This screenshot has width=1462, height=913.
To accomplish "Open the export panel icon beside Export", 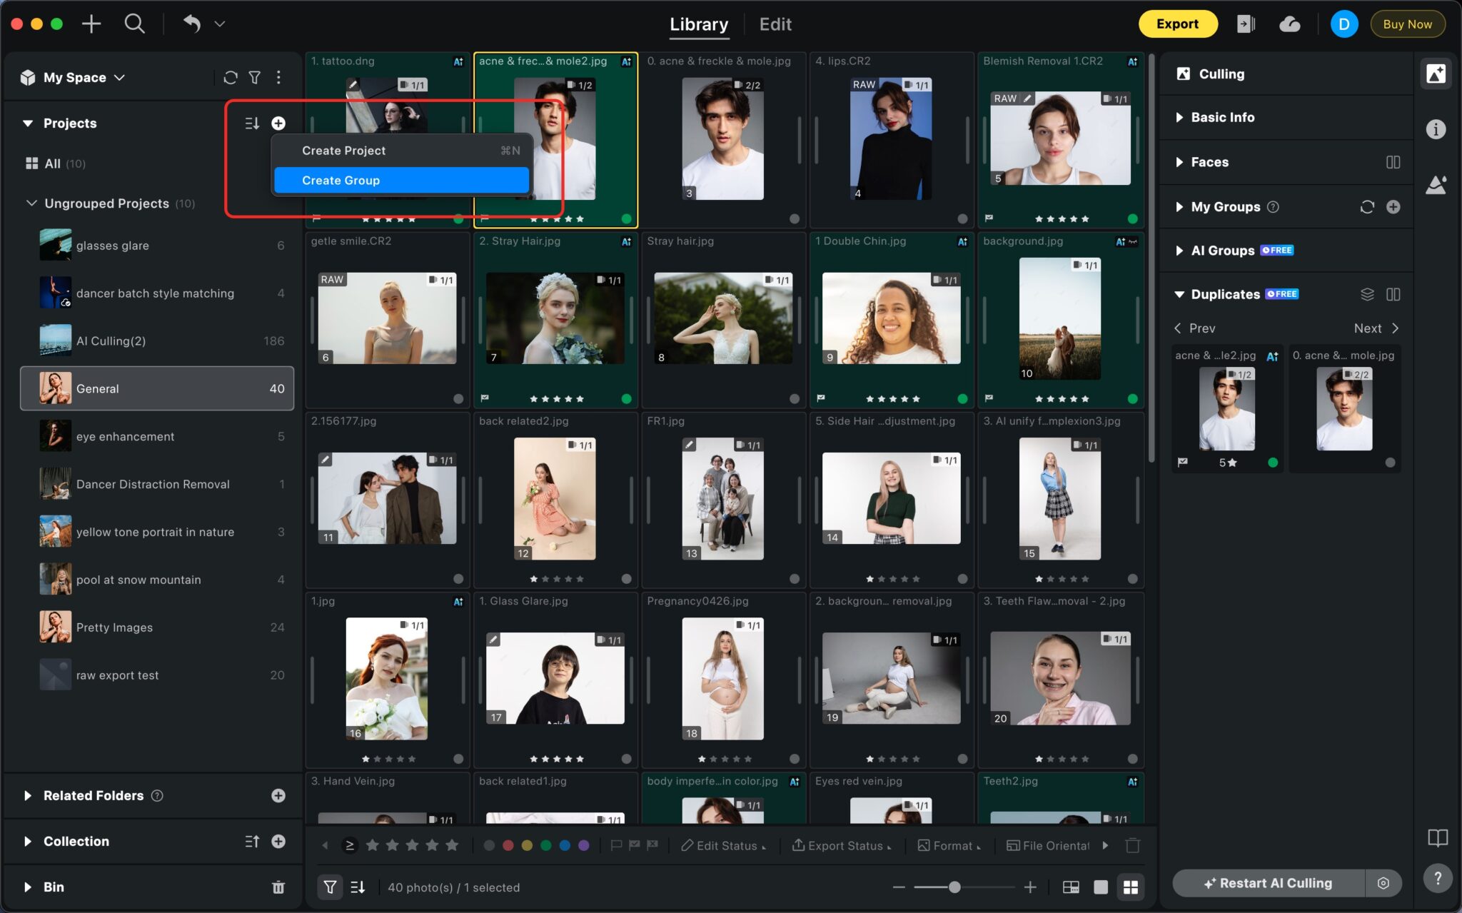I will [x=1246, y=24].
